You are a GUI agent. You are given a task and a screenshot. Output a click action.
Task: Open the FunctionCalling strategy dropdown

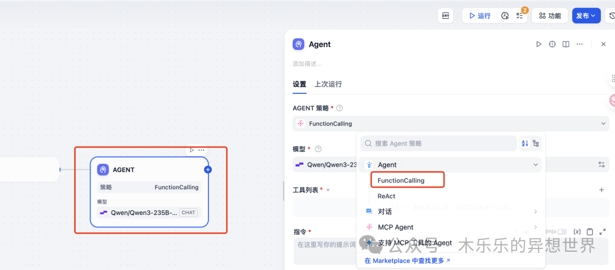click(450, 124)
